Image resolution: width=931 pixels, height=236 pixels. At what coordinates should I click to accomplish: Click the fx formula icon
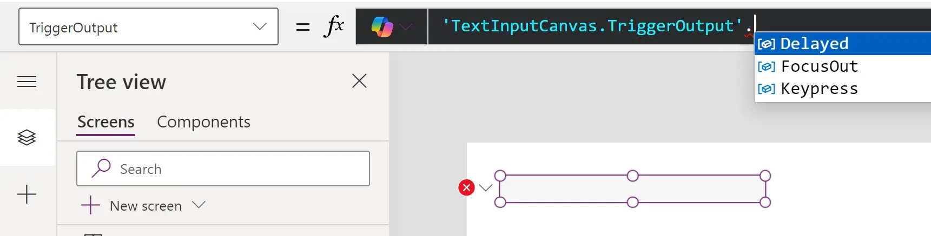(x=333, y=26)
